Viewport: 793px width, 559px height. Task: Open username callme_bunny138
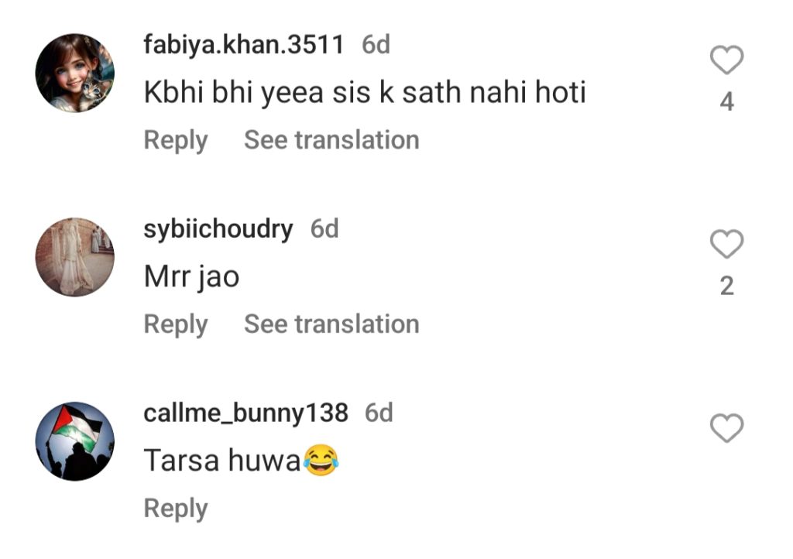(x=245, y=413)
